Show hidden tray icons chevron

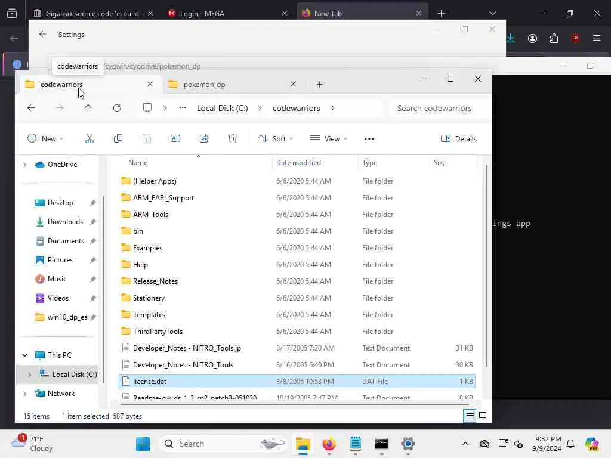465,444
